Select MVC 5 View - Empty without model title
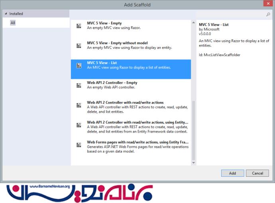Image resolution: width=275 pixels, height=203 pixels. click(117, 43)
